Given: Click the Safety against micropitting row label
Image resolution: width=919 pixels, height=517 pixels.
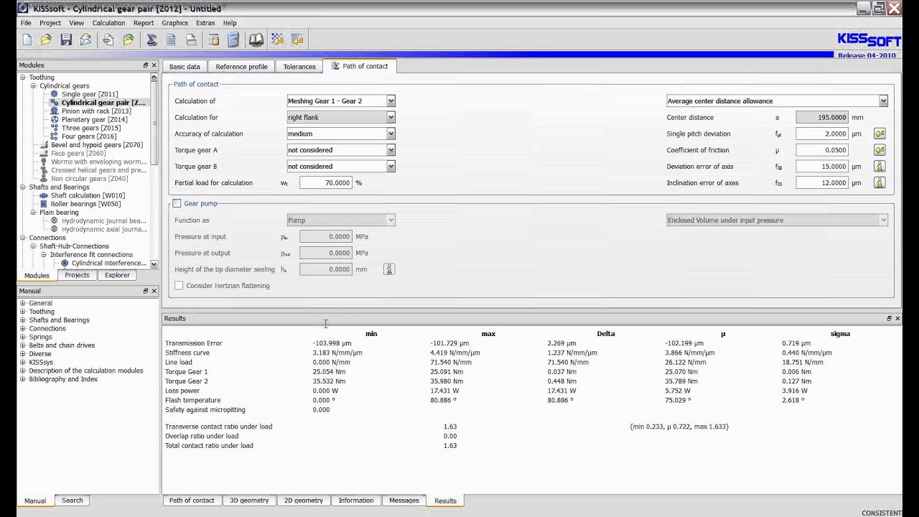Looking at the screenshot, I should [x=205, y=410].
